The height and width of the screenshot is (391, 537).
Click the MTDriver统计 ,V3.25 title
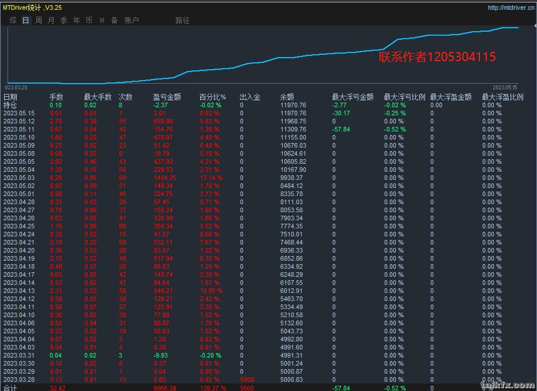tap(32, 7)
